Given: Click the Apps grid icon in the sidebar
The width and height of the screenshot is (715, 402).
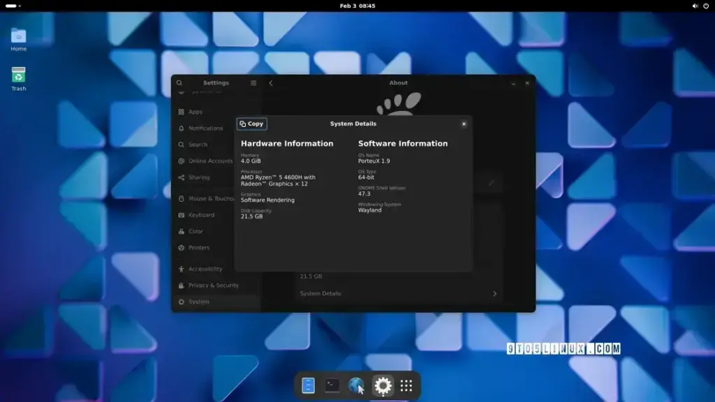Looking at the screenshot, I should [x=181, y=112].
